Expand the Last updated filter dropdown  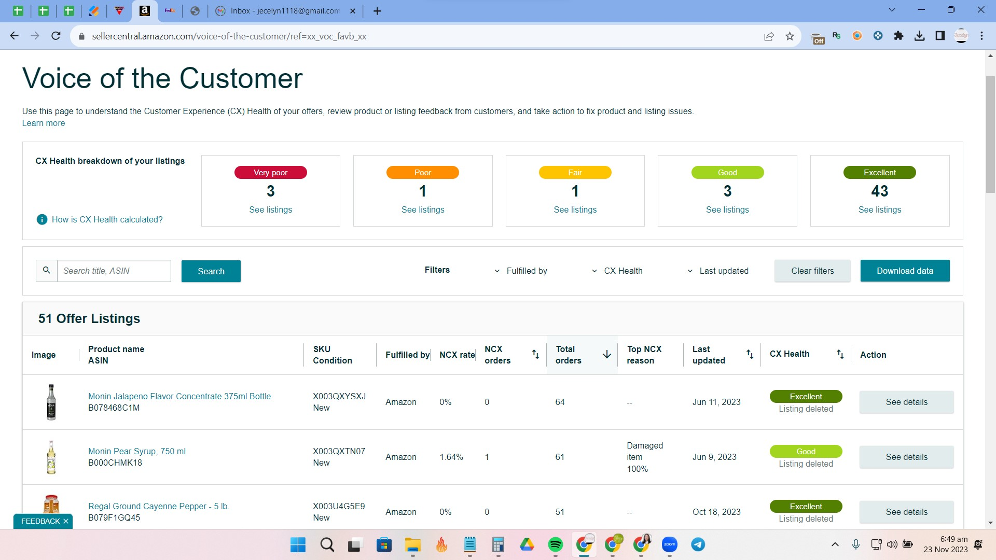(718, 271)
